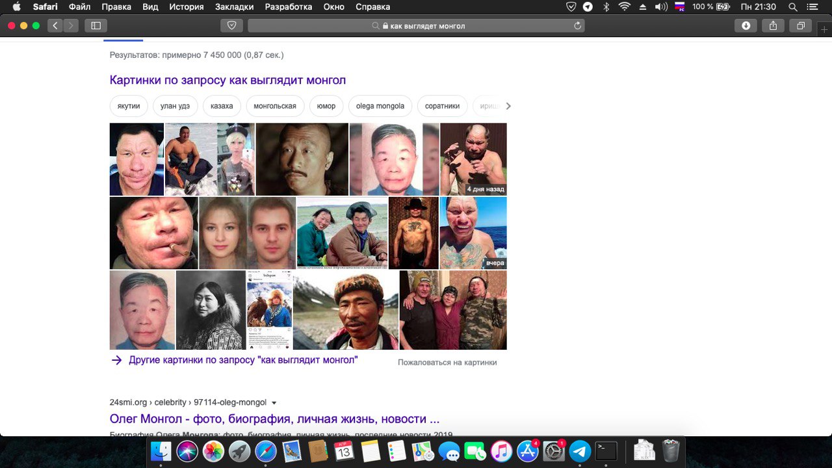This screenshot has height=468, width=832.
Task: Open the Wi-Fi status menu
Action: [625, 7]
